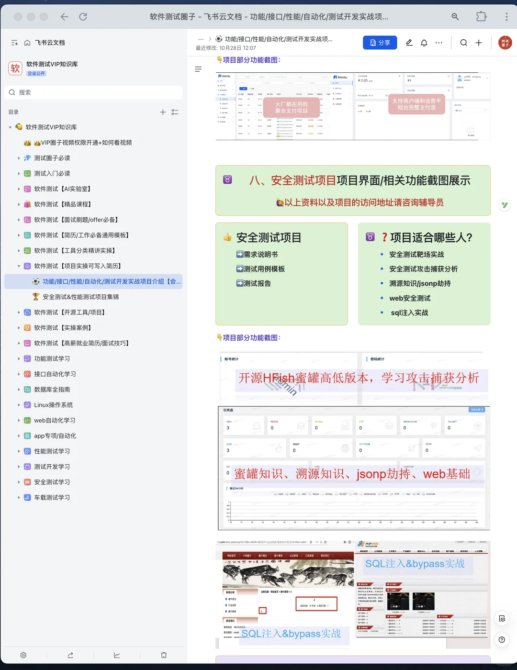Open the edit pencil icon in the toolbar
The width and height of the screenshot is (517, 670).
pyautogui.click(x=409, y=43)
